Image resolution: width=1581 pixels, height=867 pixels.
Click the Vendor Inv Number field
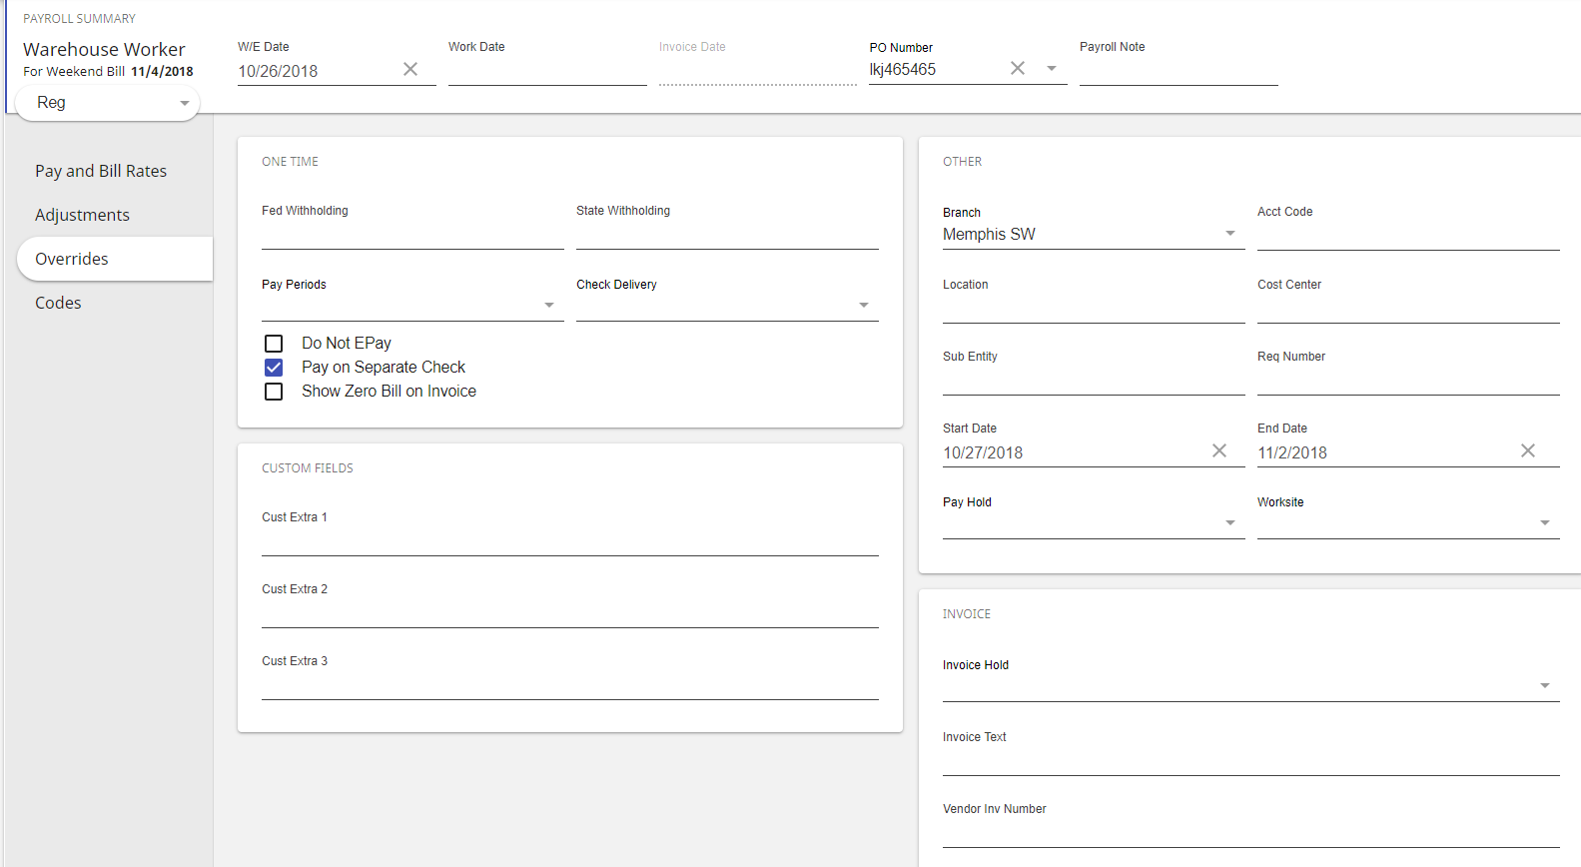[1250, 832]
